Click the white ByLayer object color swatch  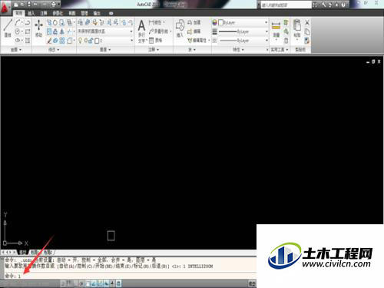(x=220, y=22)
